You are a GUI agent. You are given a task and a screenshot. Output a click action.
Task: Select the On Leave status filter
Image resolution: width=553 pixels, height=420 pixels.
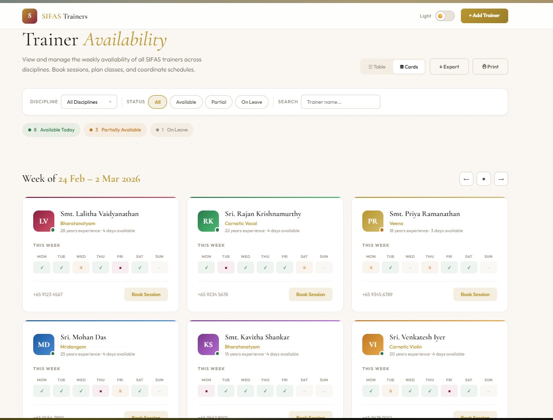tap(252, 102)
